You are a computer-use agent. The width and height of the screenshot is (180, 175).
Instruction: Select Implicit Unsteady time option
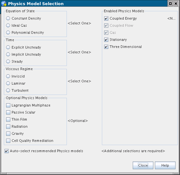tap(8, 54)
